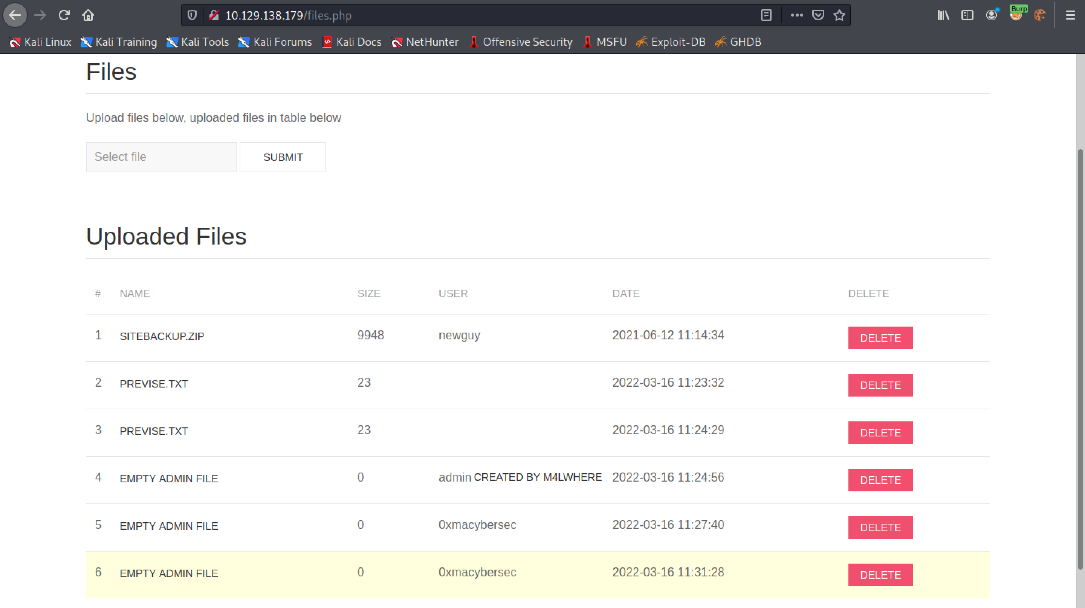Open the browser home page
This screenshot has width=1085, height=608.
tap(88, 15)
